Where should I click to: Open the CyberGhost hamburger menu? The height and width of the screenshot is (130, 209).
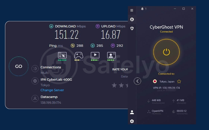pos(132,10)
